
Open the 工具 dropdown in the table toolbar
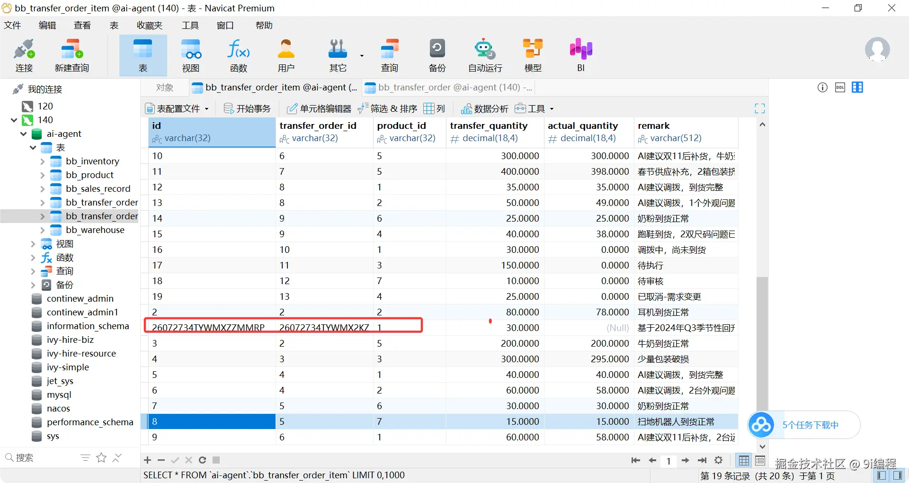(534, 108)
